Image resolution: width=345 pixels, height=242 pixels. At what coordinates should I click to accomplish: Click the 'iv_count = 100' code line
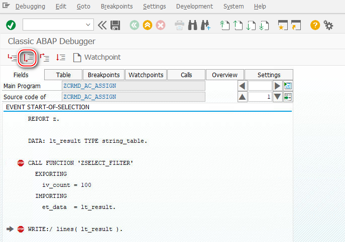tap(67, 185)
